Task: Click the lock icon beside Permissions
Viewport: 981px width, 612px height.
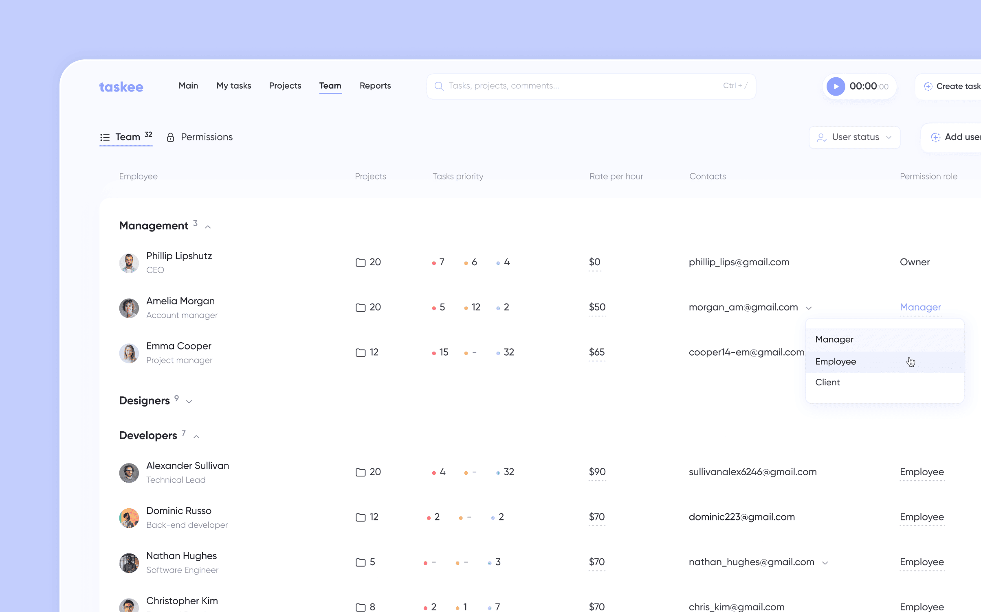Action: coord(171,137)
